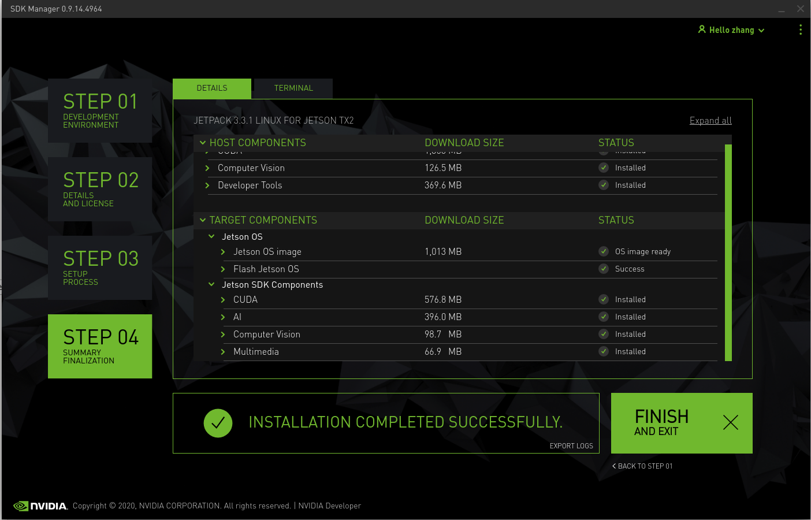Expand the Flash Jetson OS row

223,269
